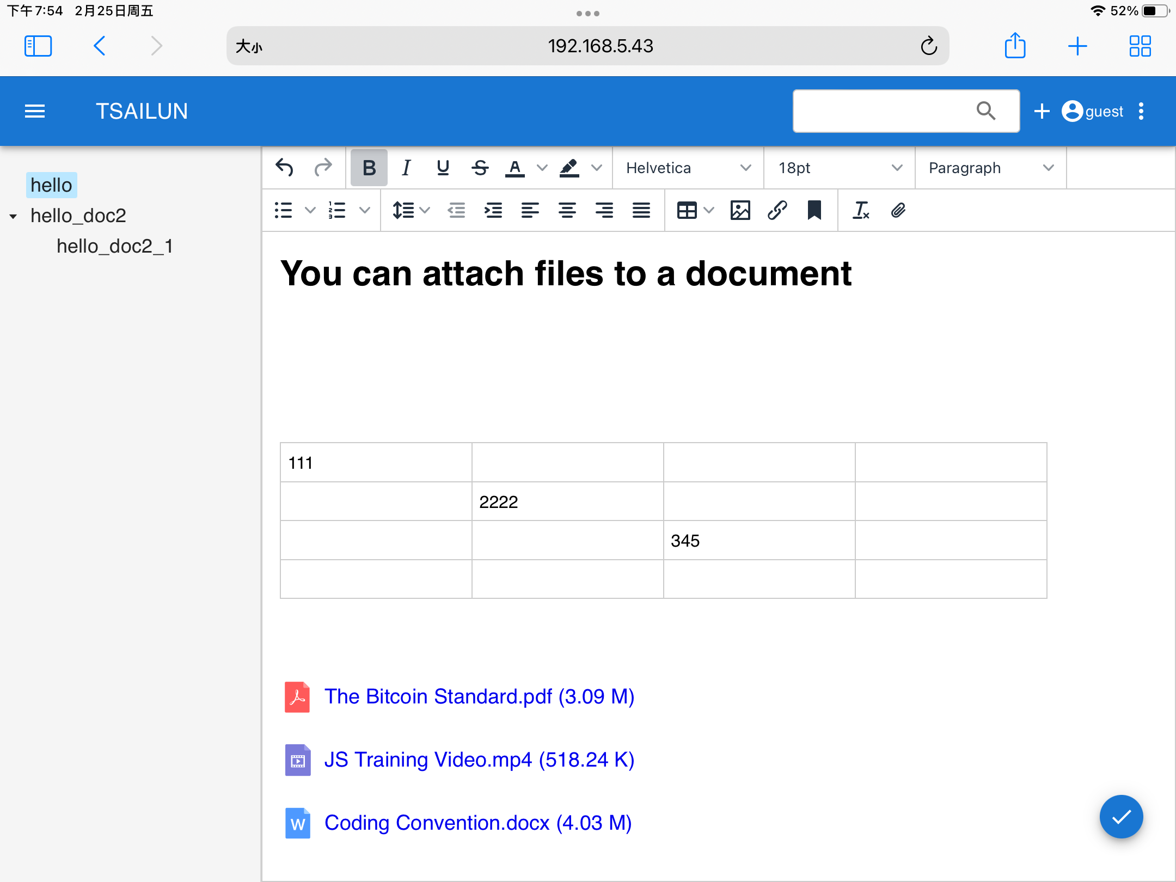Click the table cell containing 111
Image resolution: width=1176 pixels, height=882 pixels.
click(x=376, y=463)
